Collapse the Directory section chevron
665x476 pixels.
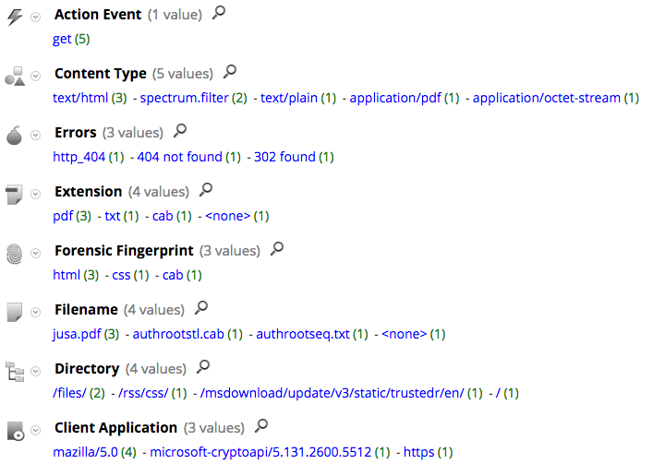pyautogui.click(x=36, y=372)
